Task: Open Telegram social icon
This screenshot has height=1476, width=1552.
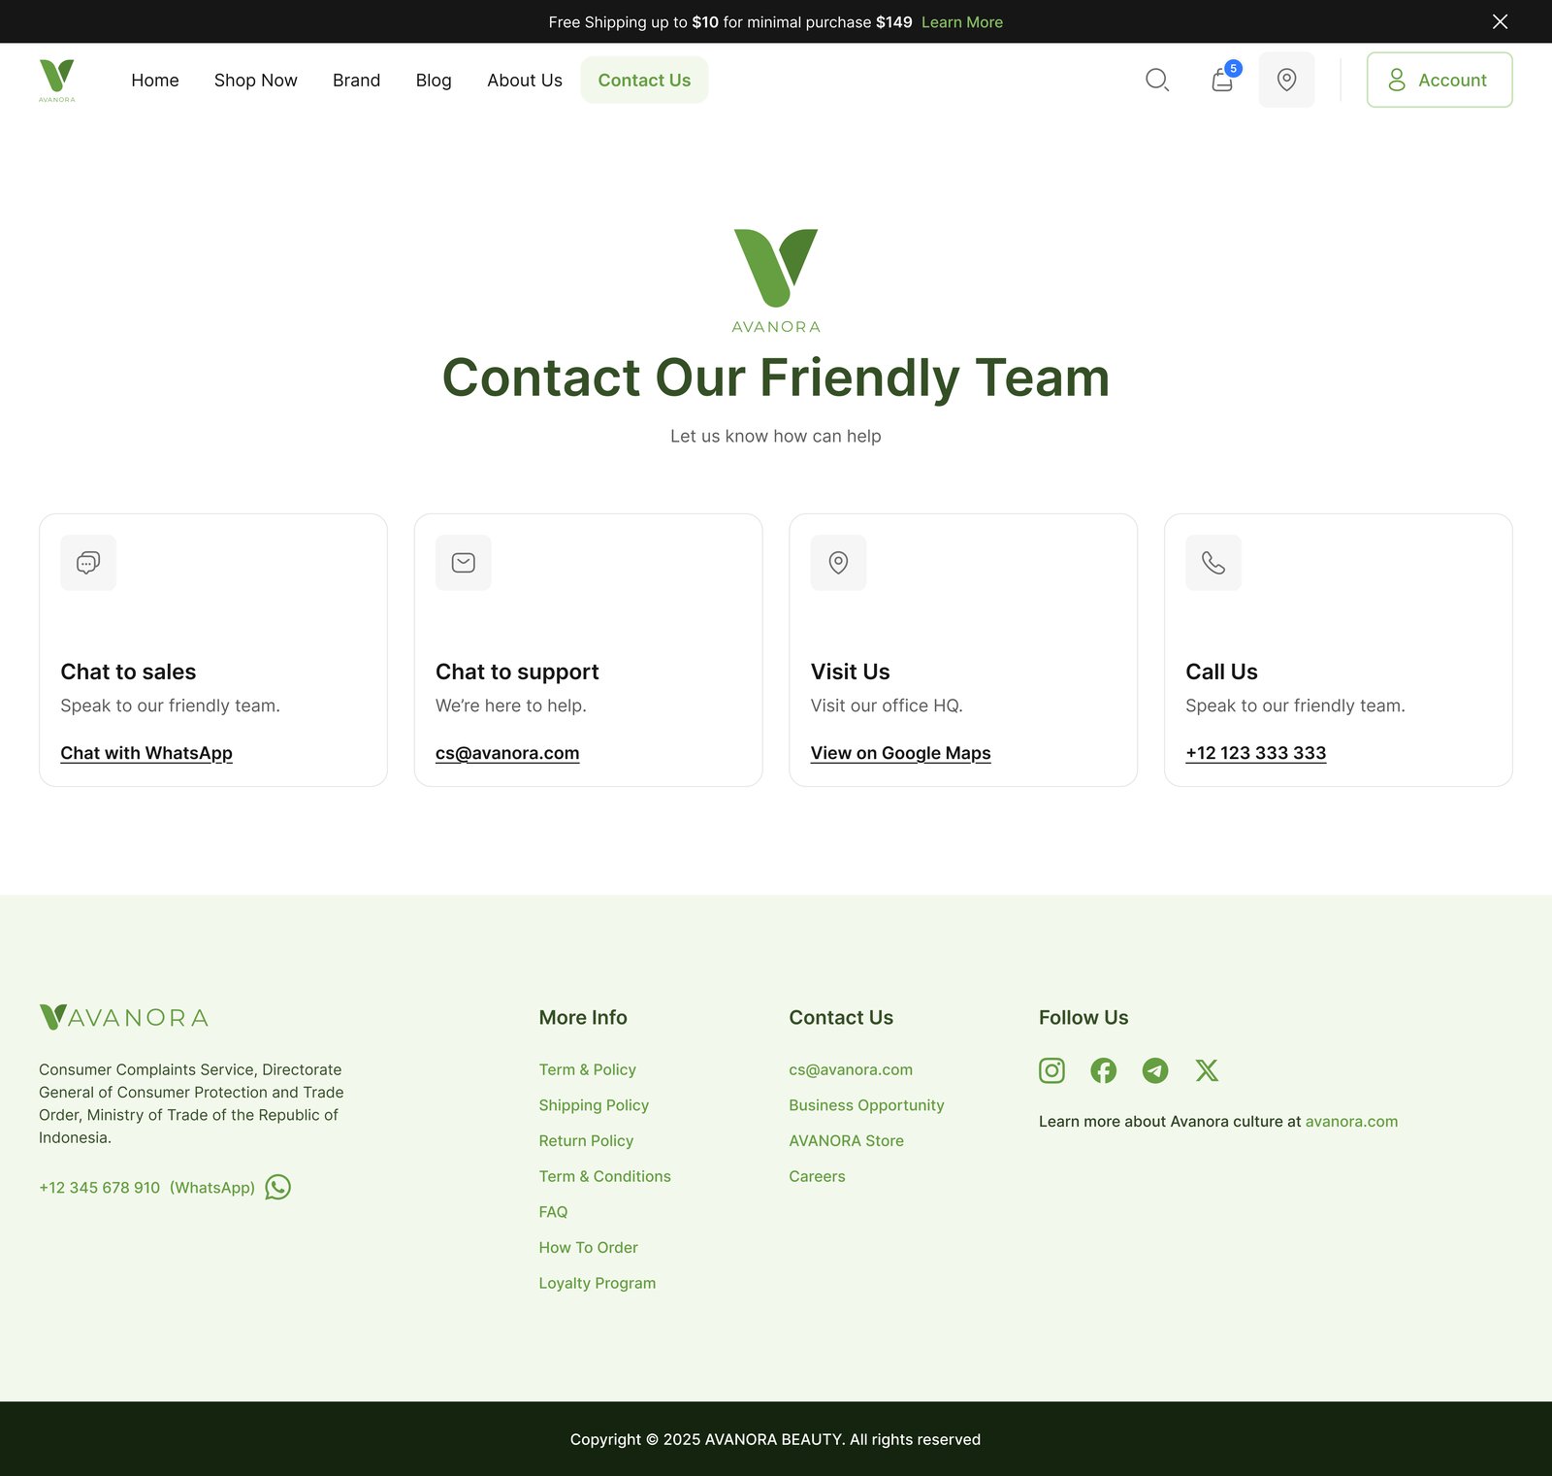Action: (1155, 1070)
